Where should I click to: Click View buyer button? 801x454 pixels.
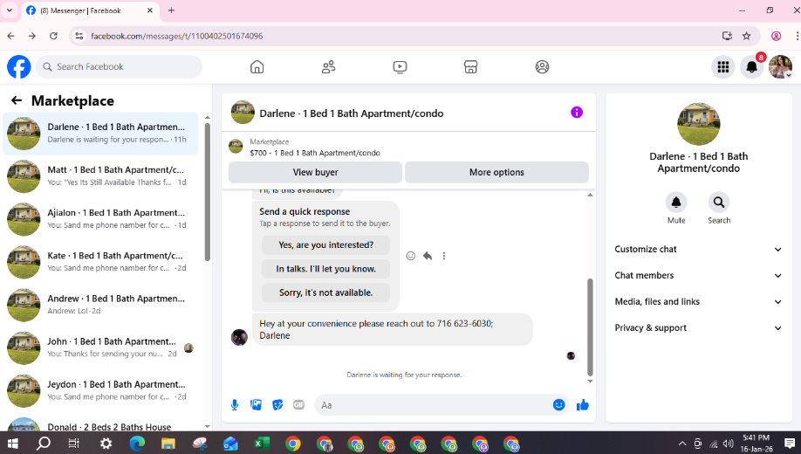315,172
